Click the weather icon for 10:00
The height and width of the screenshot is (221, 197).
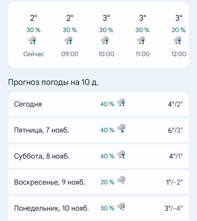pyautogui.click(x=105, y=41)
